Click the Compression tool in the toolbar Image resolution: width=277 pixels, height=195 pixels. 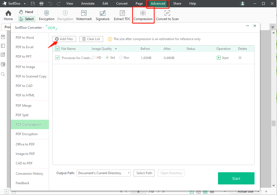click(x=143, y=15)
